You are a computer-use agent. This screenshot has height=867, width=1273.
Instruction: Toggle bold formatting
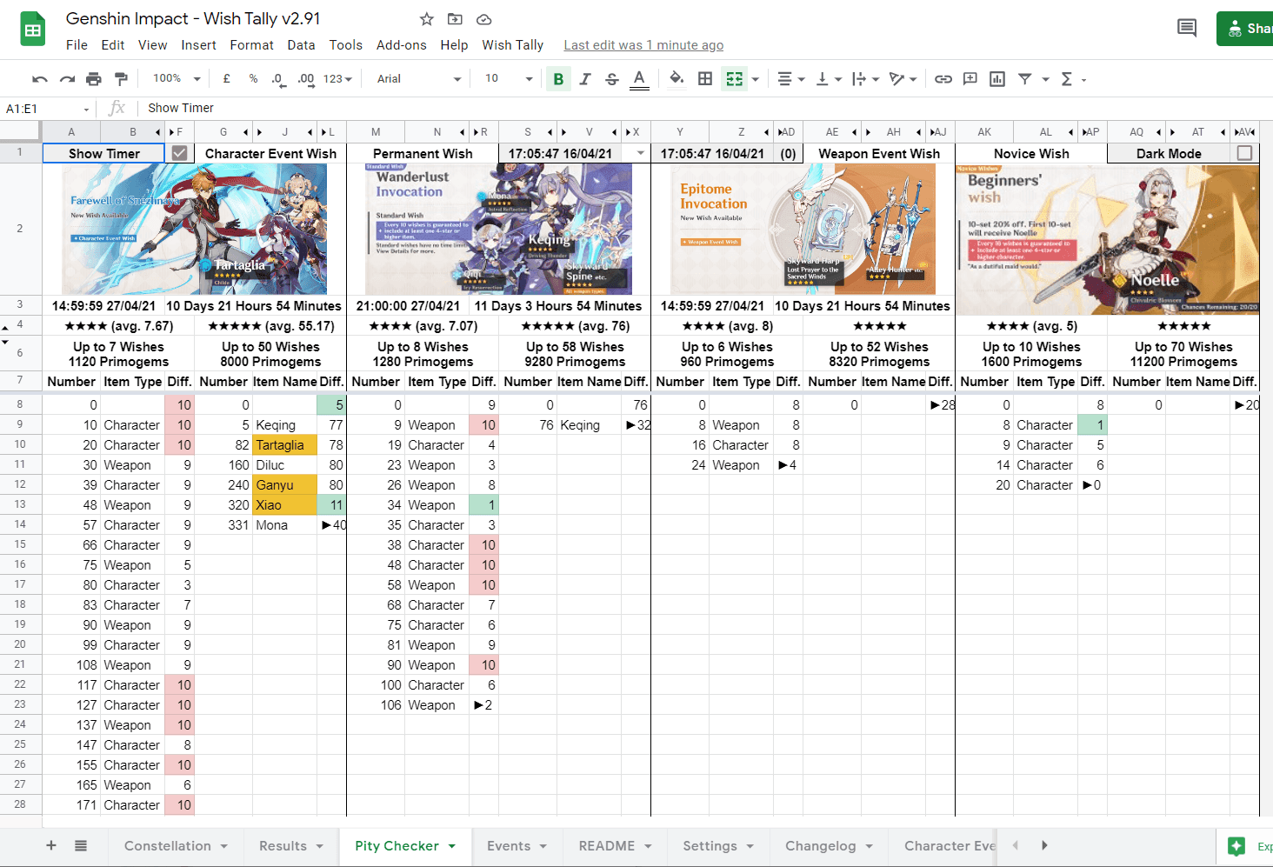click(558, 79)
